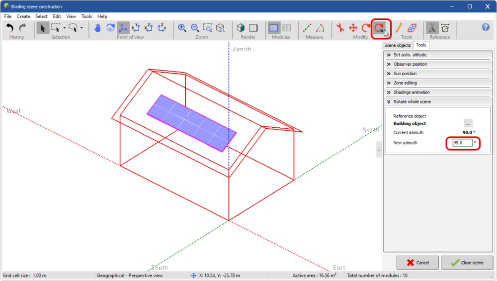Viewport: 497px width, 281px height.
Task: Click the Close scene button
Action: pyautogui.click(x=467, y=263)
